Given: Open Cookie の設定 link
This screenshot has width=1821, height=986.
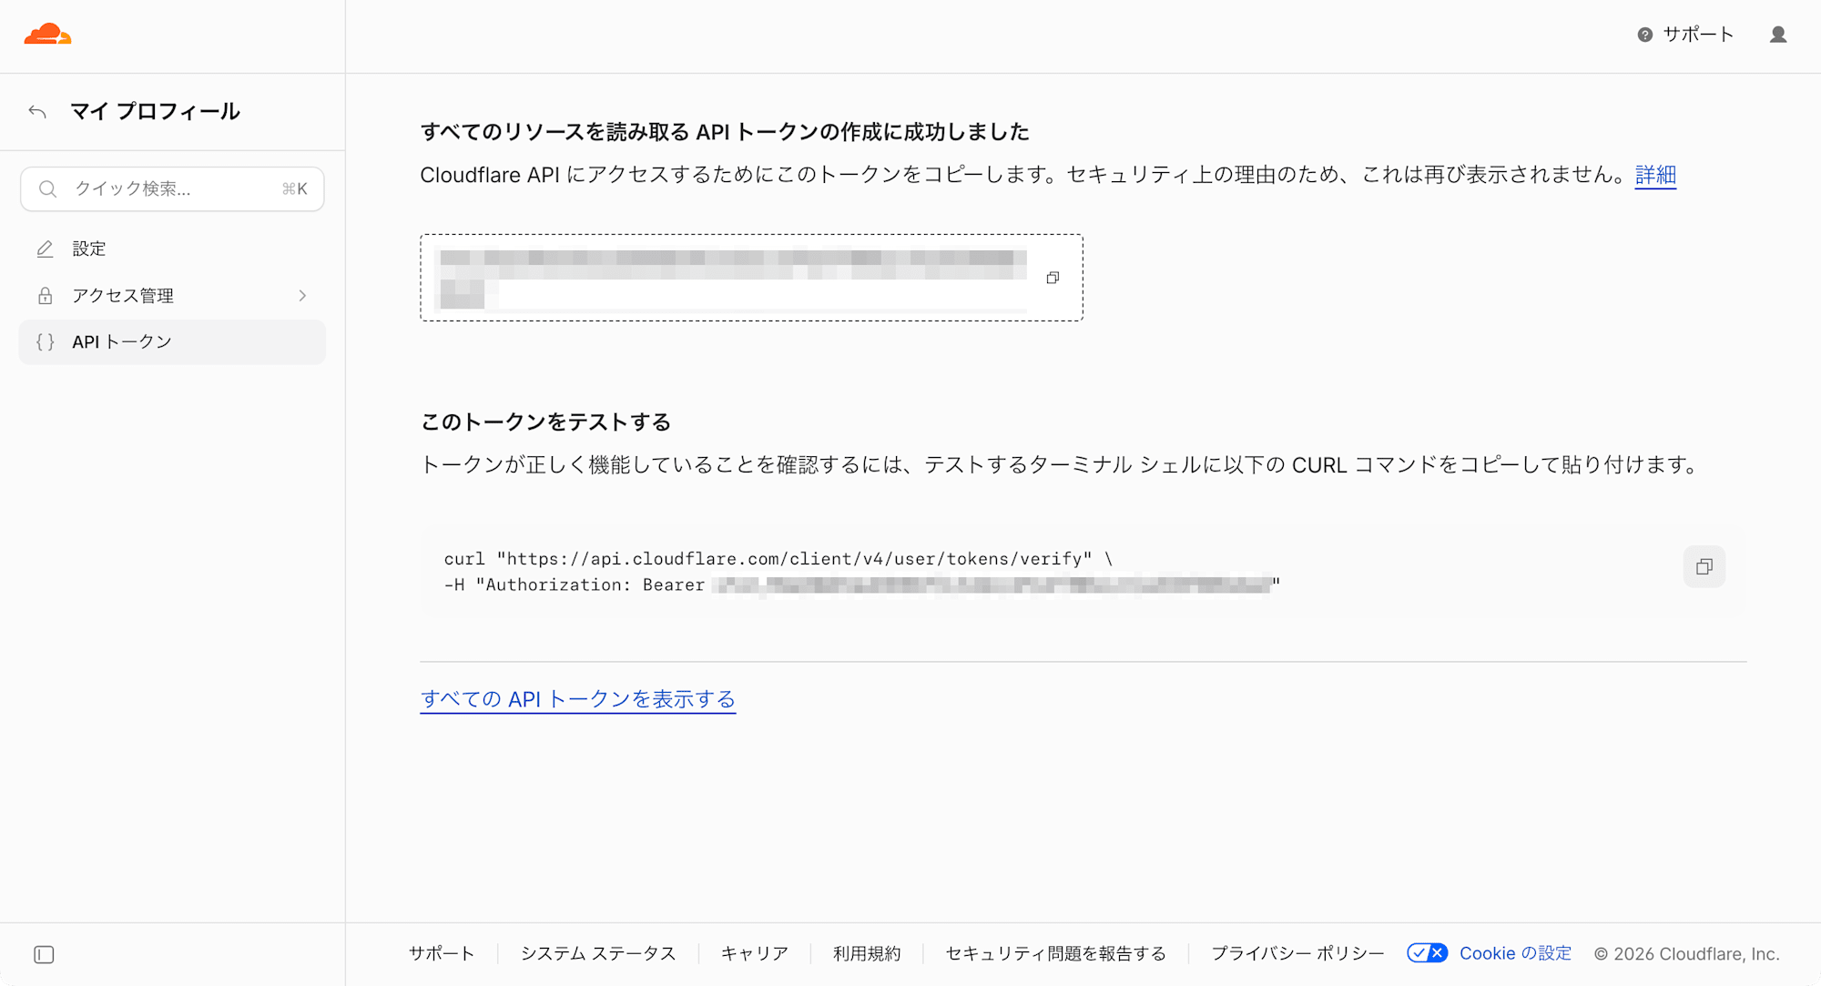Looking at the screenshot, I should 1516,953.
